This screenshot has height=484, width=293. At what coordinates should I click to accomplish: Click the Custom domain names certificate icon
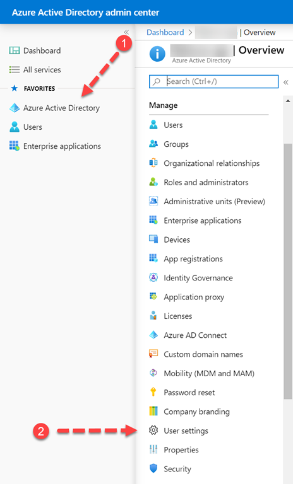point(153,354)
